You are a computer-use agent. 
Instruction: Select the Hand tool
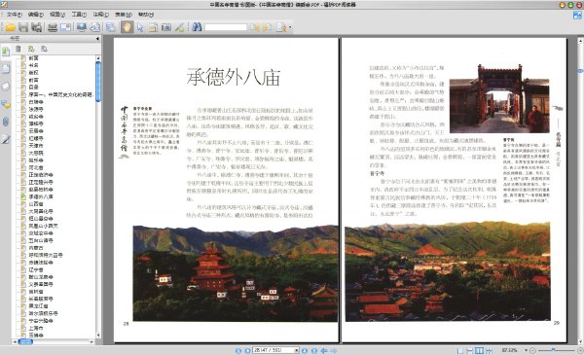pos(127,27)
